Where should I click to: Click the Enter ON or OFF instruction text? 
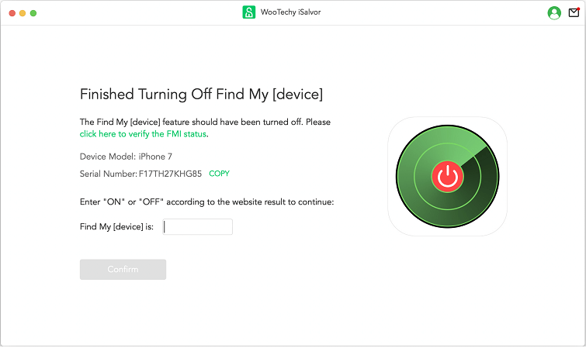[x=206, y=202]
